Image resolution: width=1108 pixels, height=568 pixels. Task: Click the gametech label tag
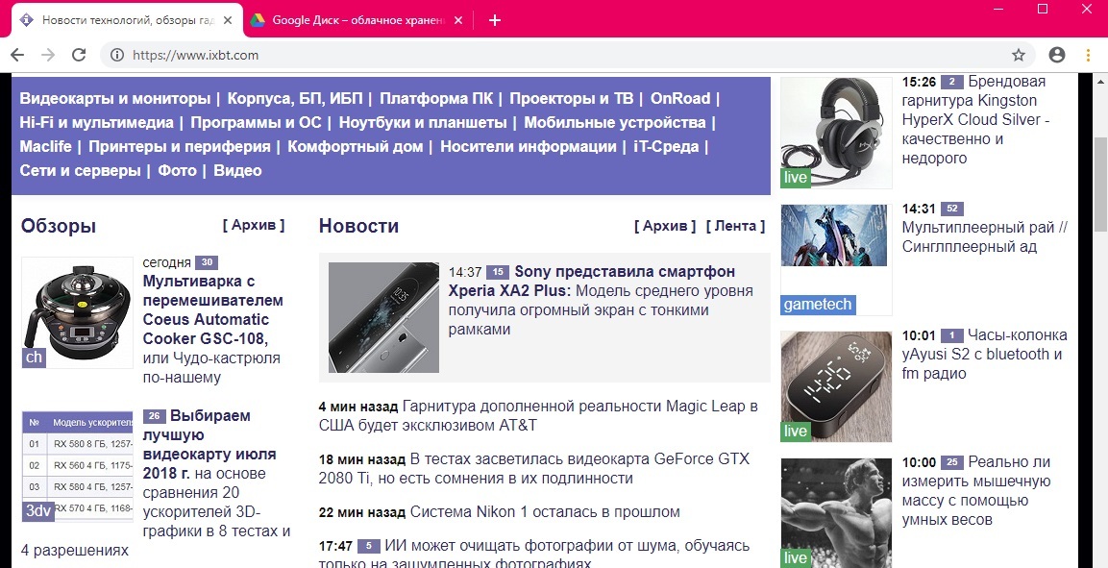tap(819, 306)
